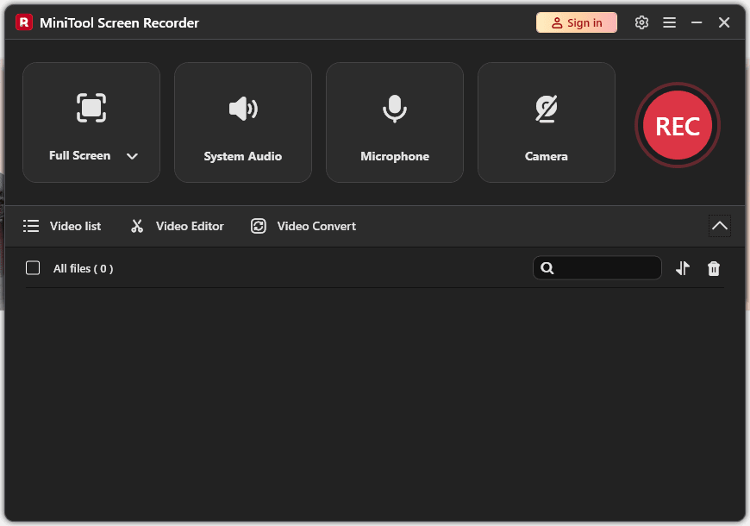Toggle System Audio recording
750x526 pixels.
pyautogui.click(x=243, y=122)
